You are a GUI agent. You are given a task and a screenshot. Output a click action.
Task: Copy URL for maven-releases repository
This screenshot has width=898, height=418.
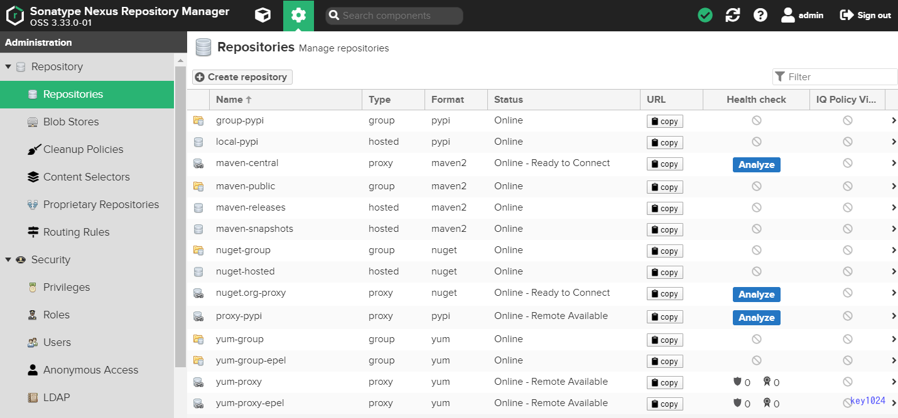pos(665,209)
